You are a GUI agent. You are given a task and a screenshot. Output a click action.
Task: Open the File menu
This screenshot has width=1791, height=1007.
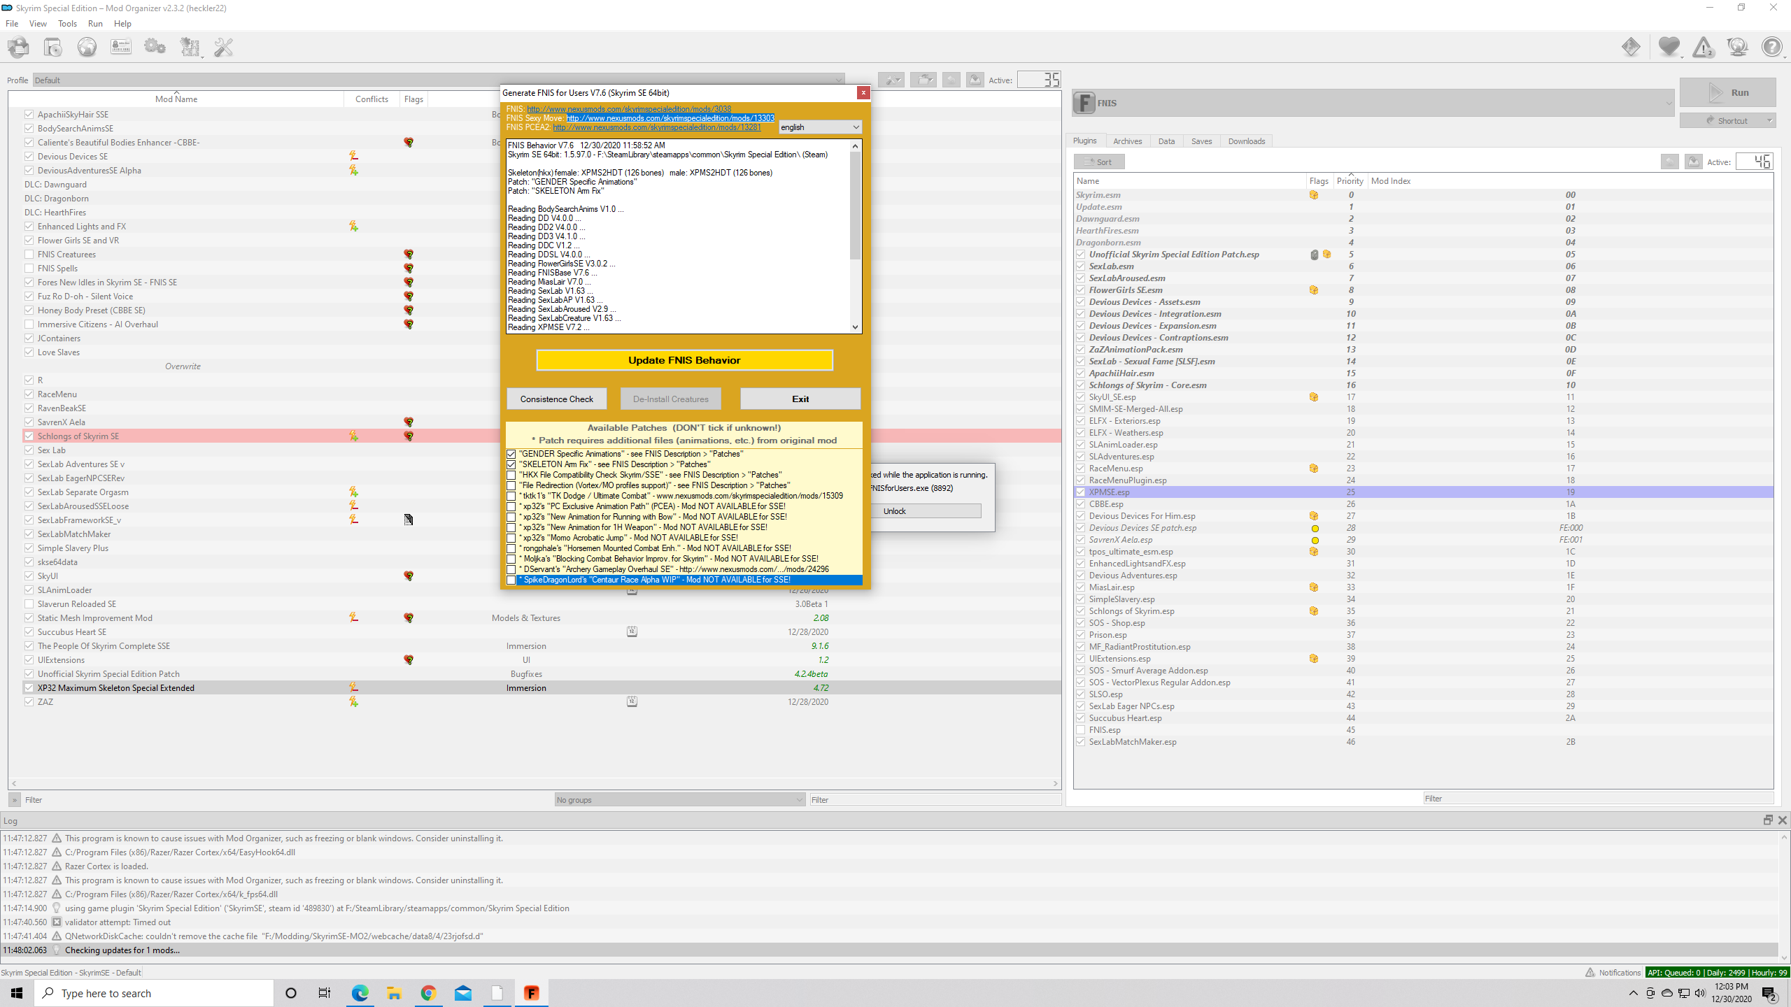(12, 24)
